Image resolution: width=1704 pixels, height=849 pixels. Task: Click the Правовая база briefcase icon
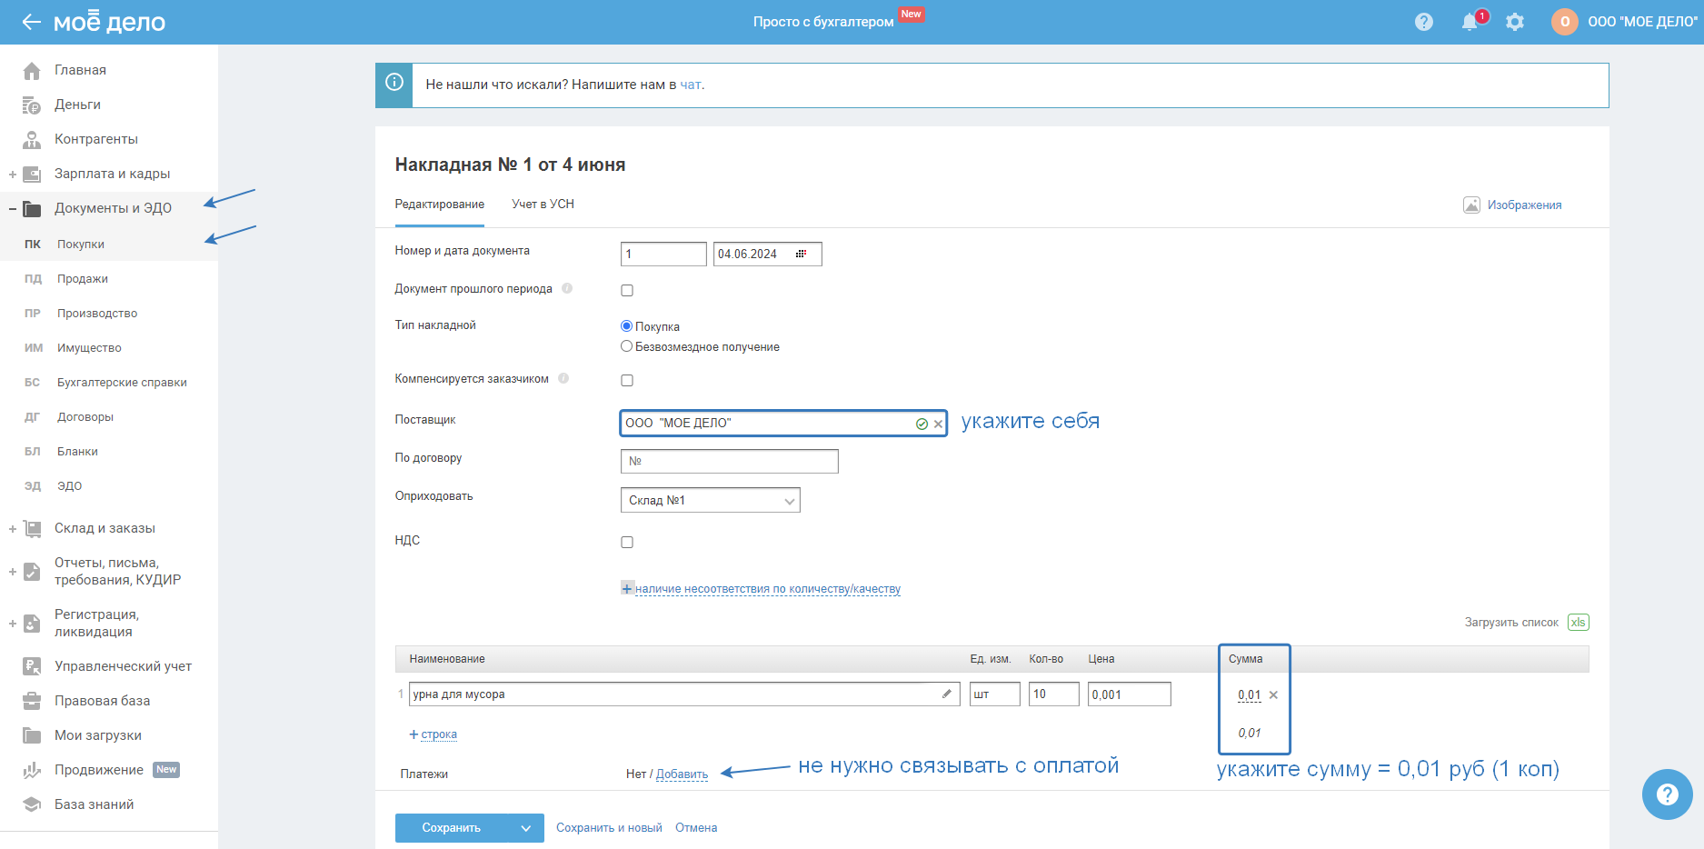[x=32, y=701]
